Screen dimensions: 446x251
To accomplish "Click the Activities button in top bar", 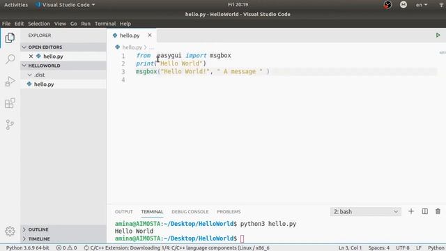I will point(16,5).
